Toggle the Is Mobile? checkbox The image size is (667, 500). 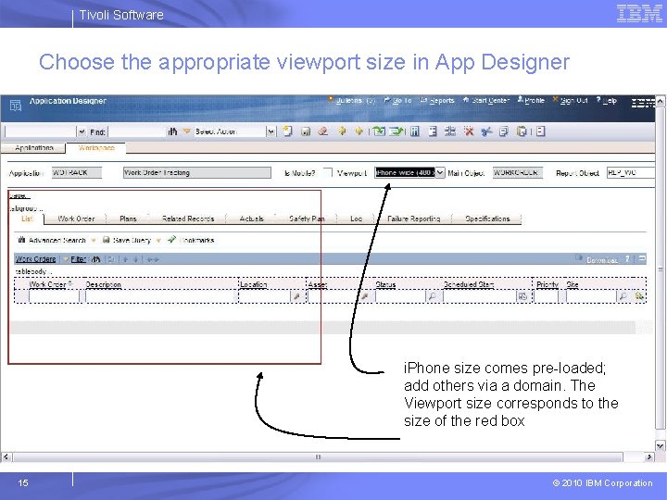[328, 172]
